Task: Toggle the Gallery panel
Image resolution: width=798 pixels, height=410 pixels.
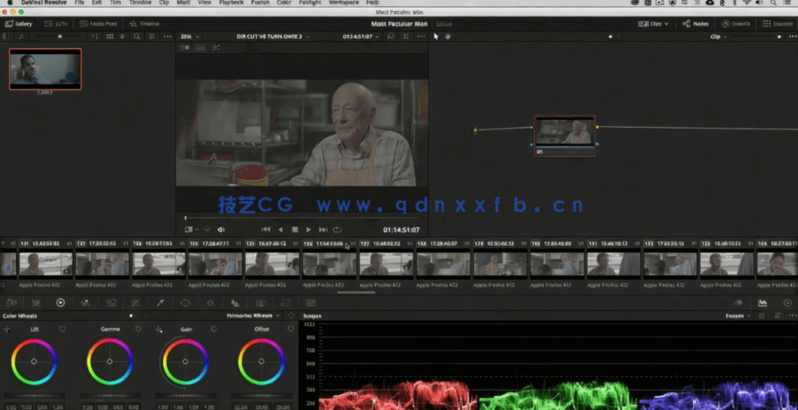Action: click(18, 24)
